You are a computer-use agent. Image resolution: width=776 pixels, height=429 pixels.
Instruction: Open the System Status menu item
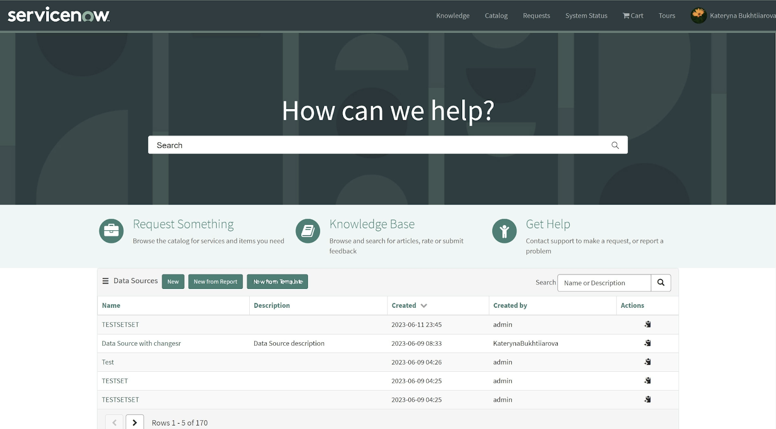coord(586,16)
